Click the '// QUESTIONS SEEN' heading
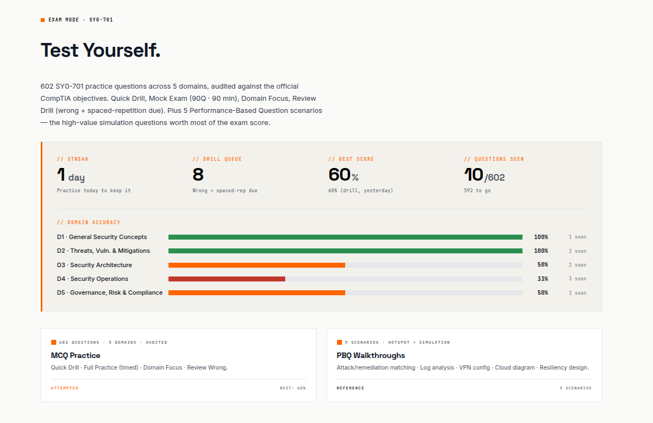This screenshot has width=653, height=423. coord(494,159)
